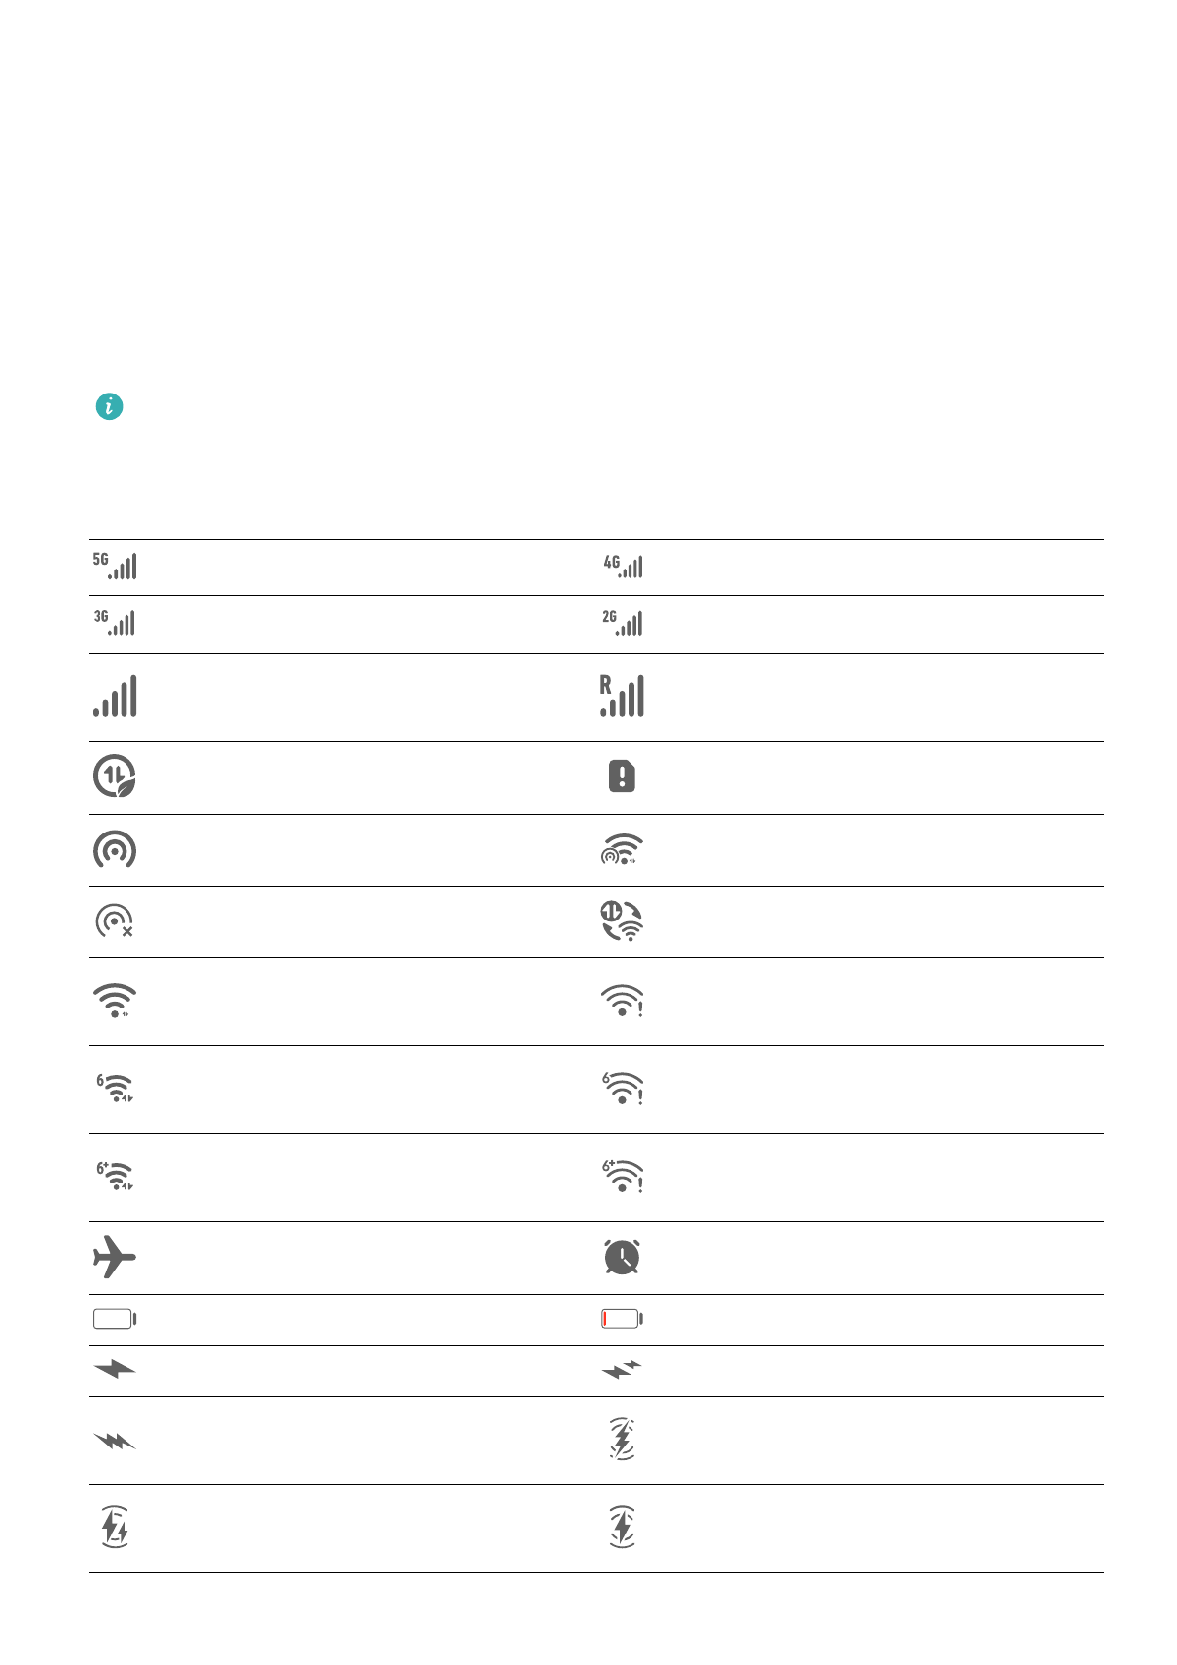The height and width of the screenshot is (1665, 1177).
Task: Click the 5G signal strength icon
Action: click(x=115, y=567)
